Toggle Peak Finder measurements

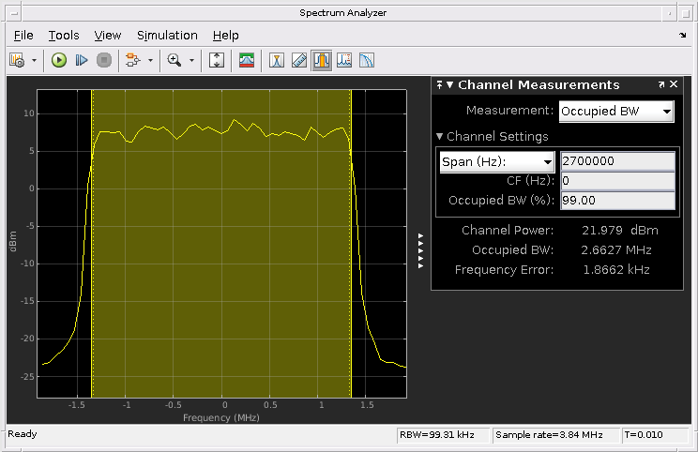coord(344,60)
